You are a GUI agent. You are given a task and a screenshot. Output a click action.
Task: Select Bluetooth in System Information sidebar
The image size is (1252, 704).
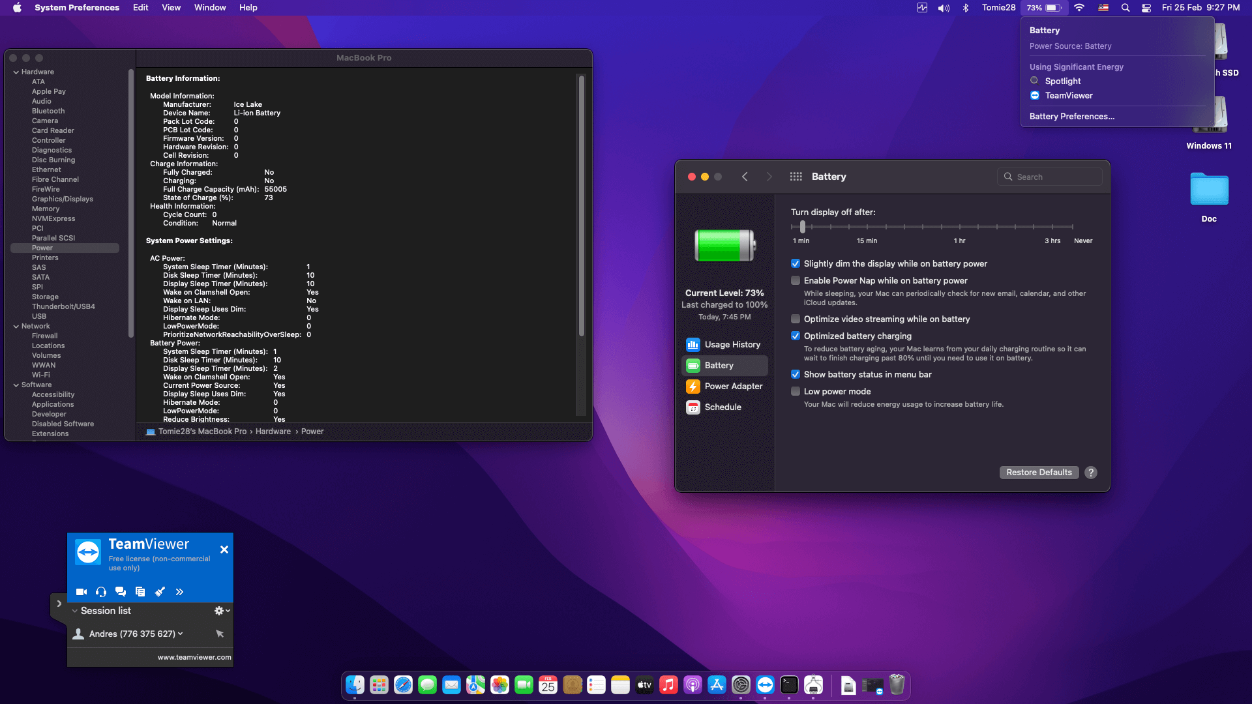pos(48,111)
